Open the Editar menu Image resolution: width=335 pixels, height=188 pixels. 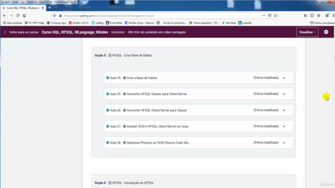click(16, 2)
